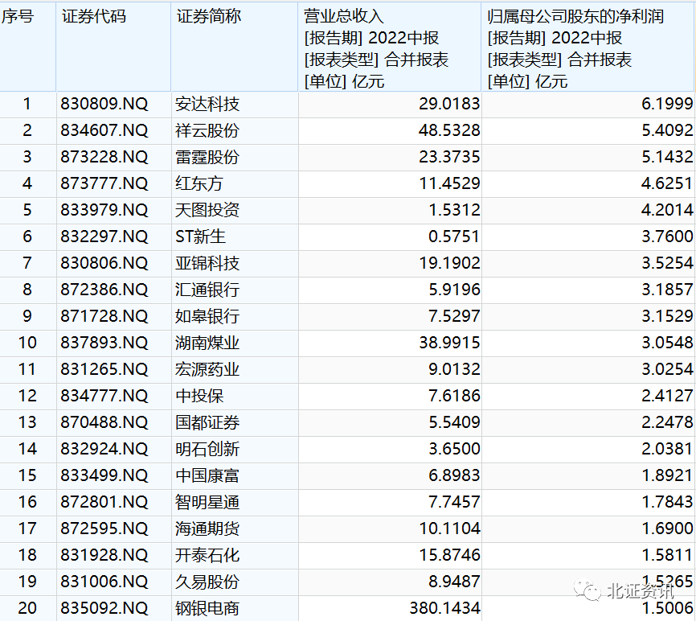
Task: Click revenue value 19.1902
Action: coord(449,263)
